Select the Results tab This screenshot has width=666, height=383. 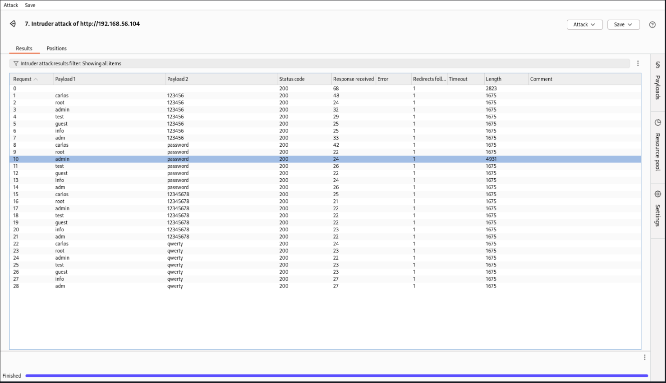coord(24,49)
